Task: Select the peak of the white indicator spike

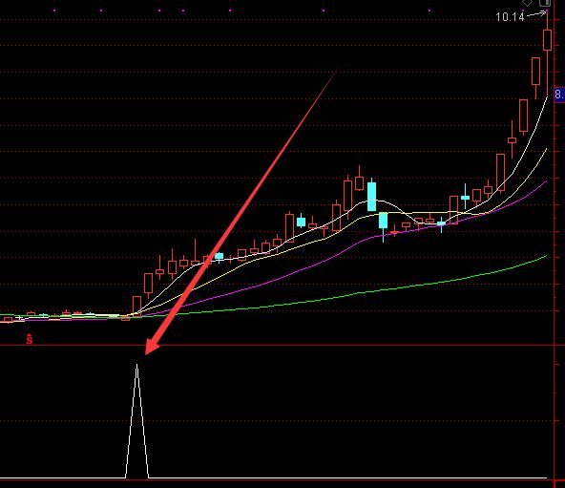Action: coord(136,366)
